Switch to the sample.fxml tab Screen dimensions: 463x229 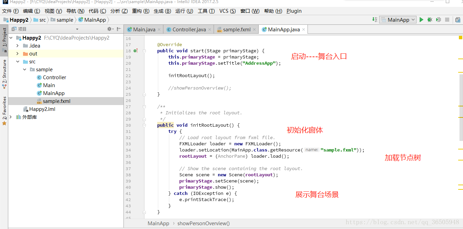tap(237, 30)
